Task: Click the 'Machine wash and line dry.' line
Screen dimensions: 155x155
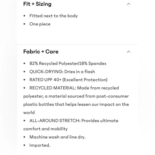Action: (x=57, y=137)
